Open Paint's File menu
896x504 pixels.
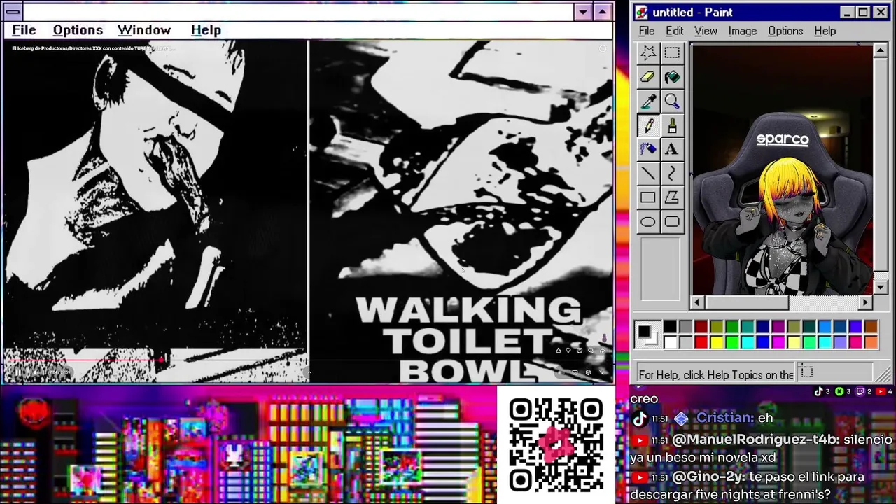click(x=647, y=31)
